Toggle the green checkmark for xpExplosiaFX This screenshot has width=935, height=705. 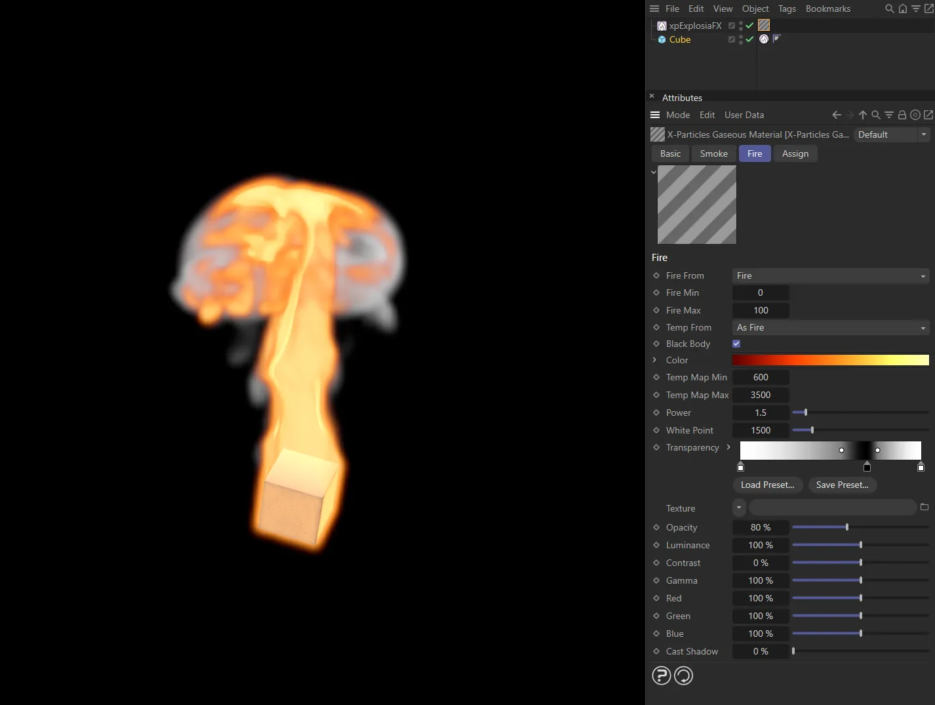coord(749,26)
